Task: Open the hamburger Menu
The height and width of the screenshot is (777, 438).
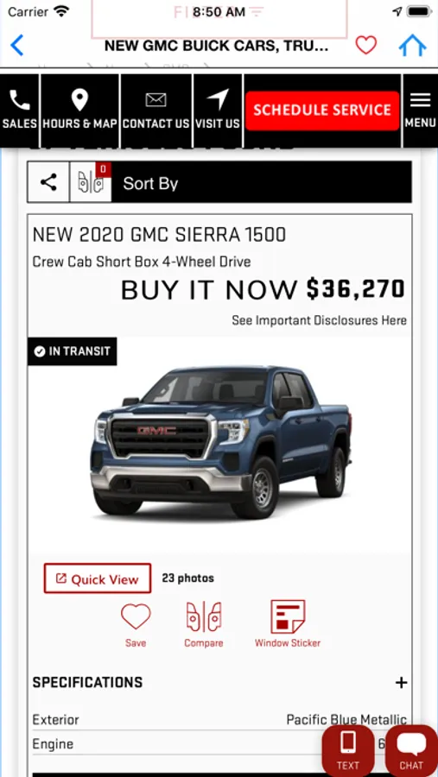Action: point(420,110)
